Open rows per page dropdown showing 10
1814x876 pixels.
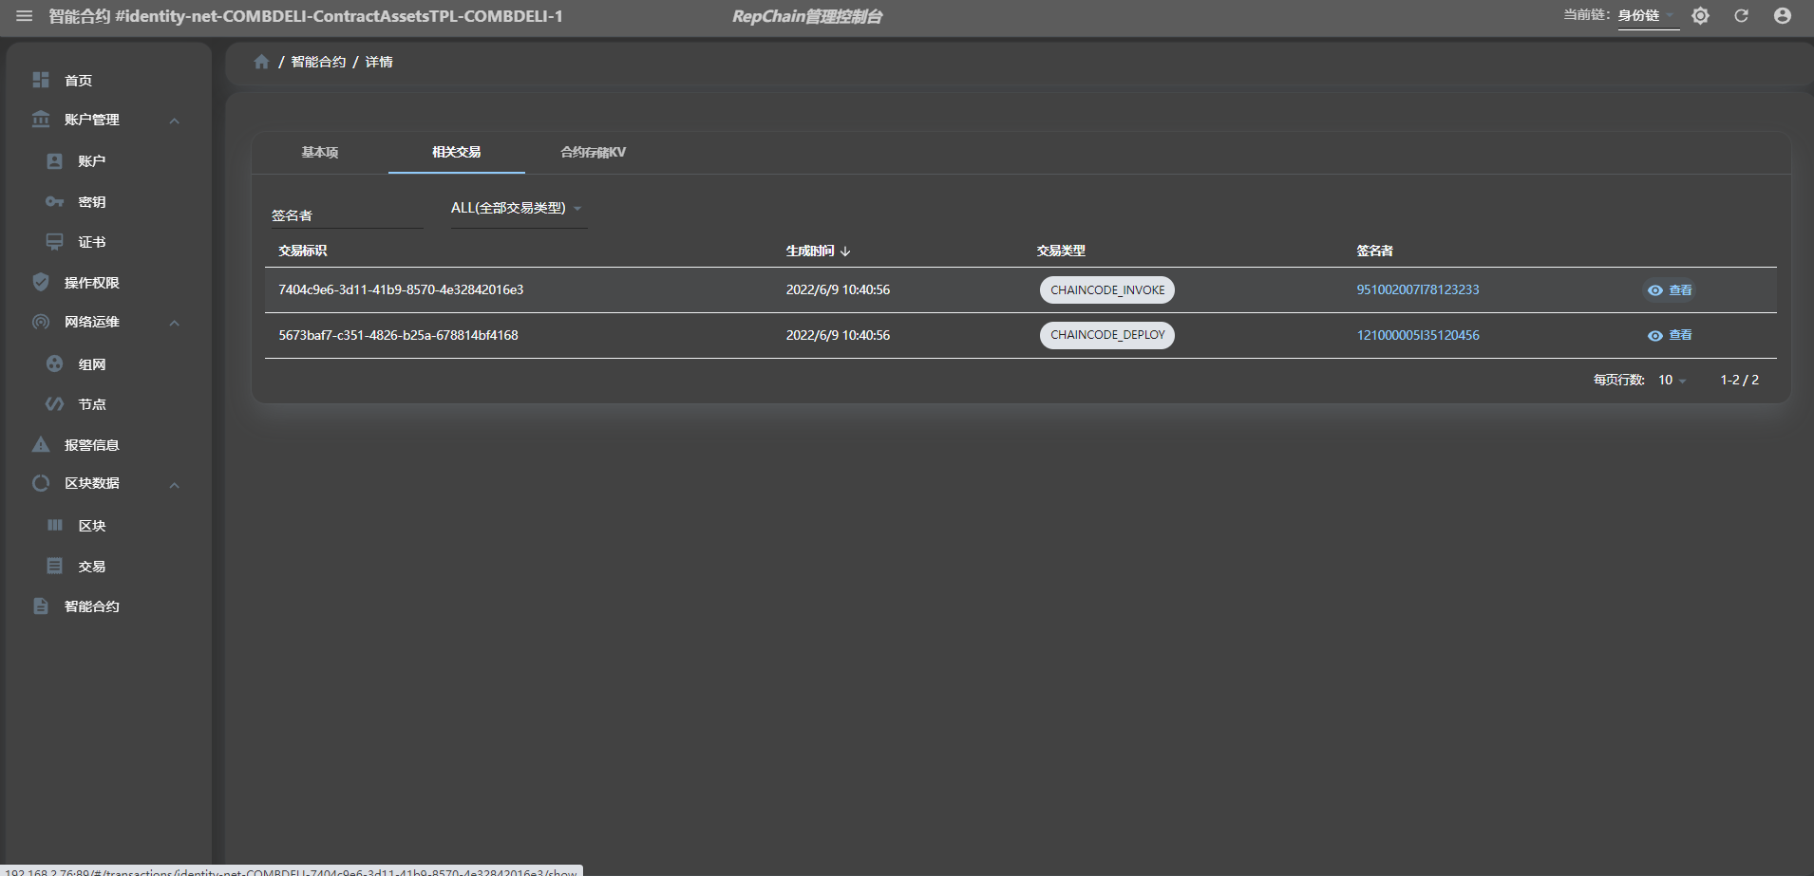pyautogui.click(x=1672, y=380)
